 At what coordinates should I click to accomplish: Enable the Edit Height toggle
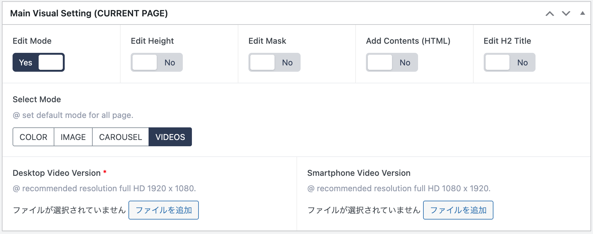[x=156, y=62]
